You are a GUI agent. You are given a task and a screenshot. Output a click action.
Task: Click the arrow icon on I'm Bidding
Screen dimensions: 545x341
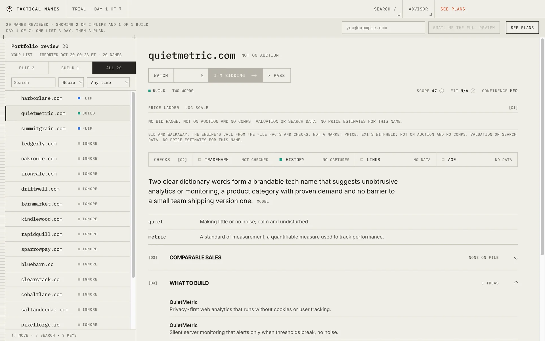point(254,76)
